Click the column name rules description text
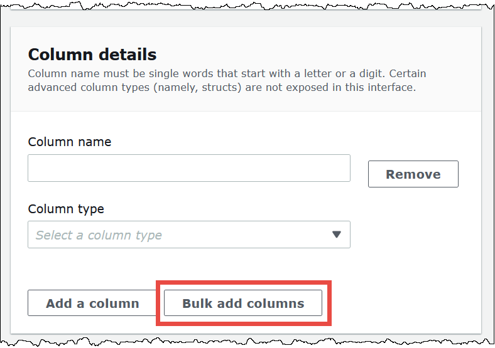The width and height of the screenshot is (495, 348). pyautogui.click(x=226, y=74)
